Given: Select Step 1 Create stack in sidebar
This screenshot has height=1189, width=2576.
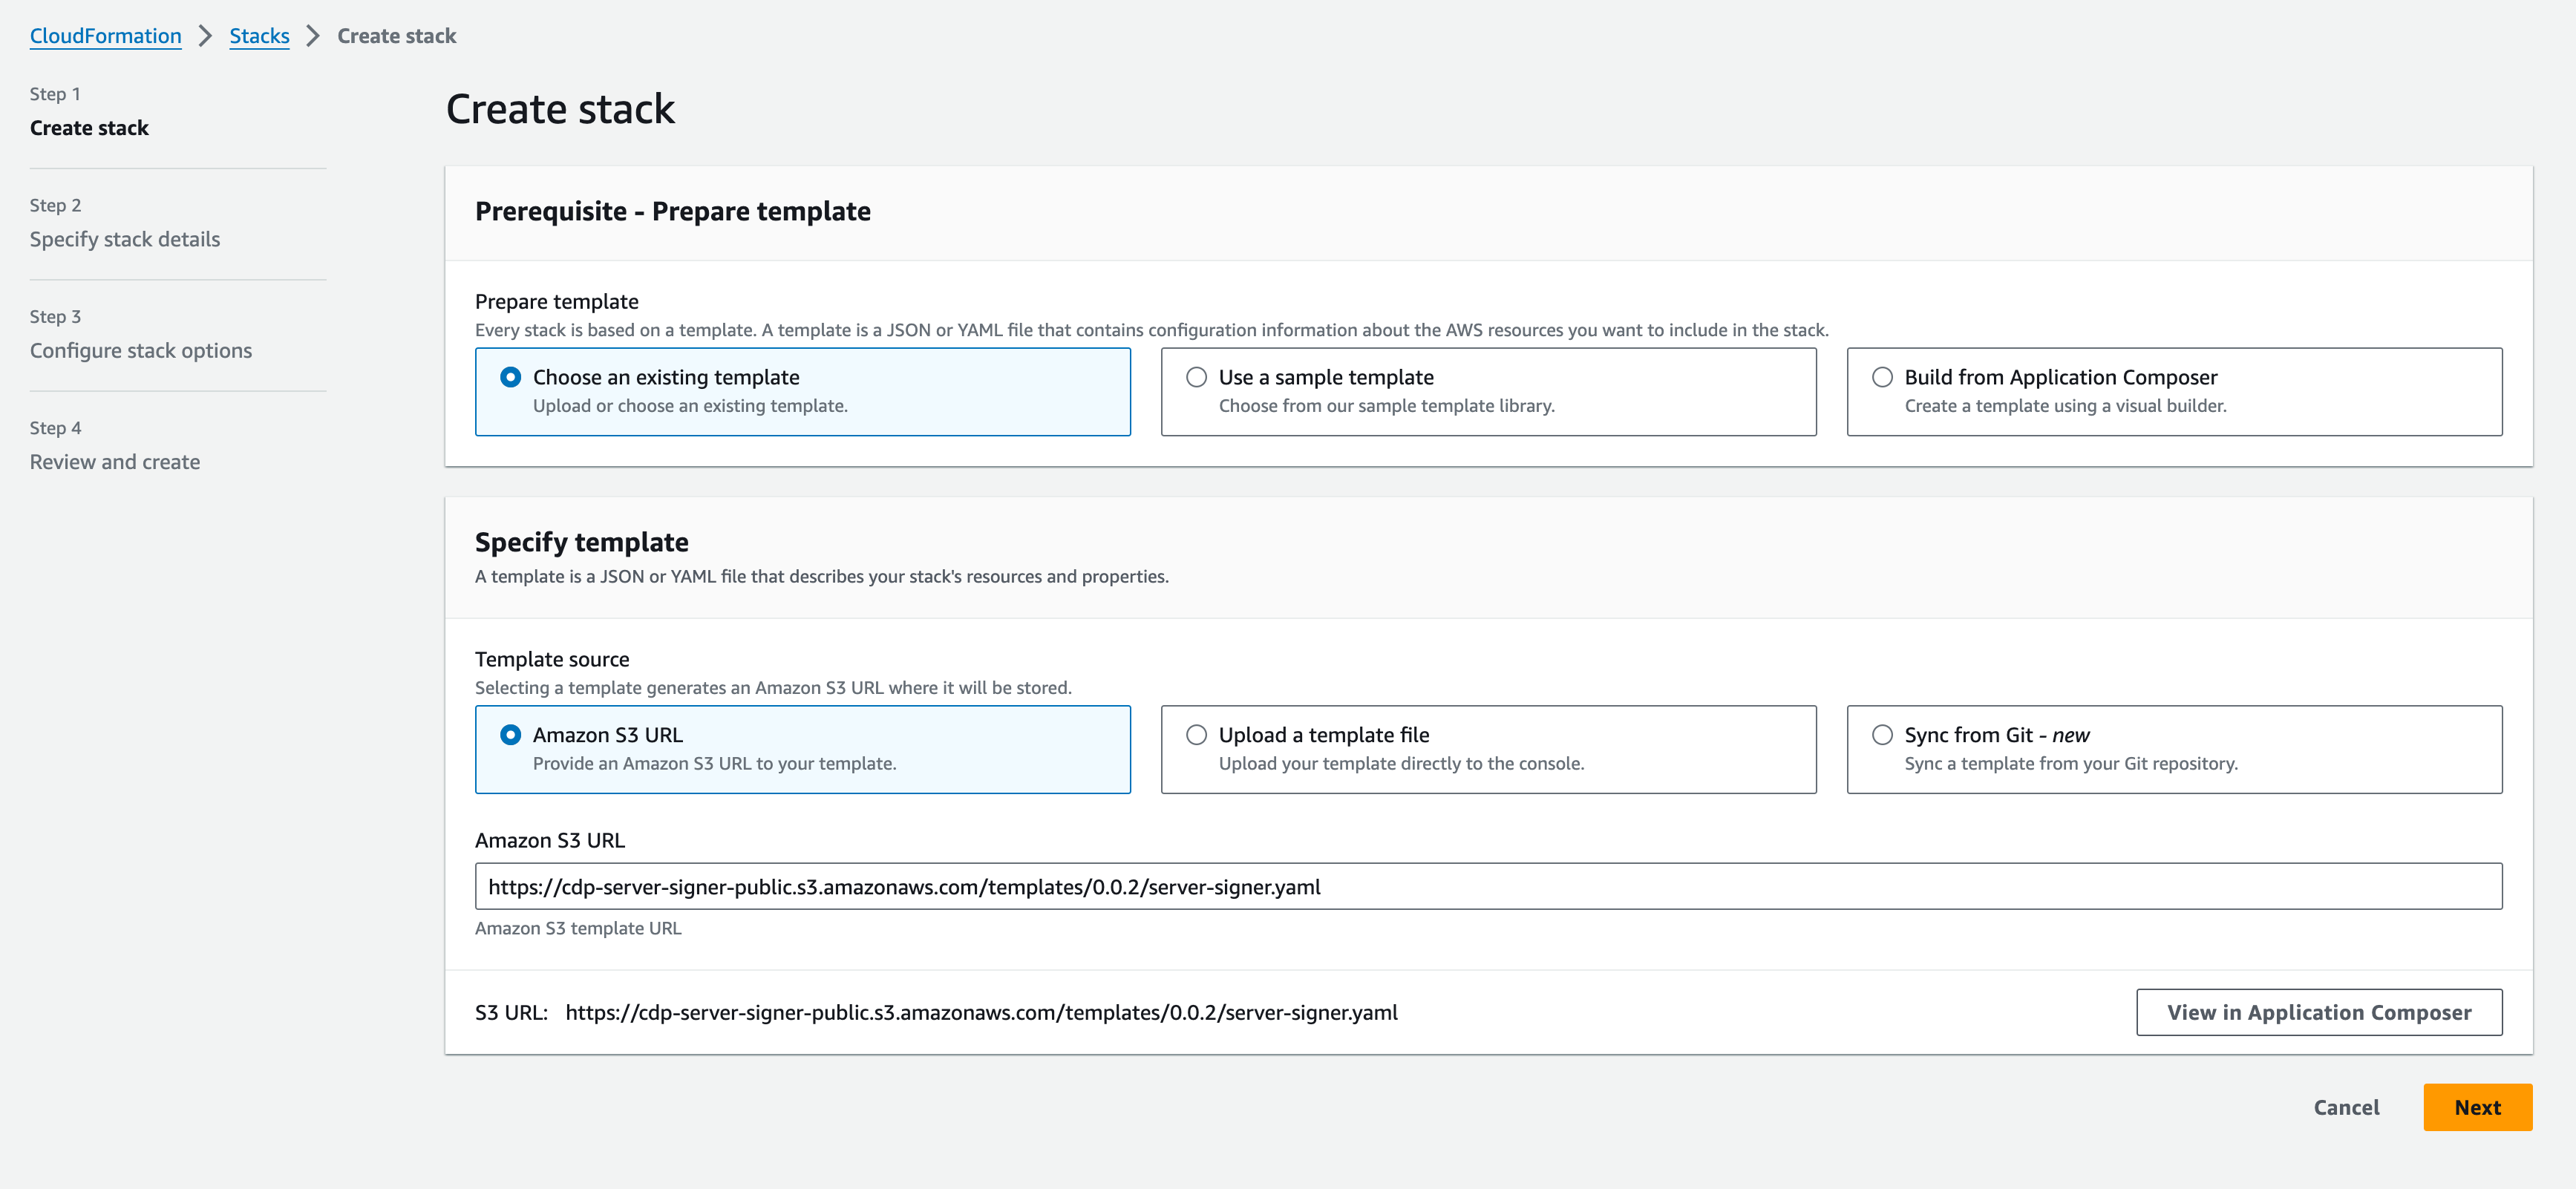Looking at the screenshot, I should pos(89,128).
